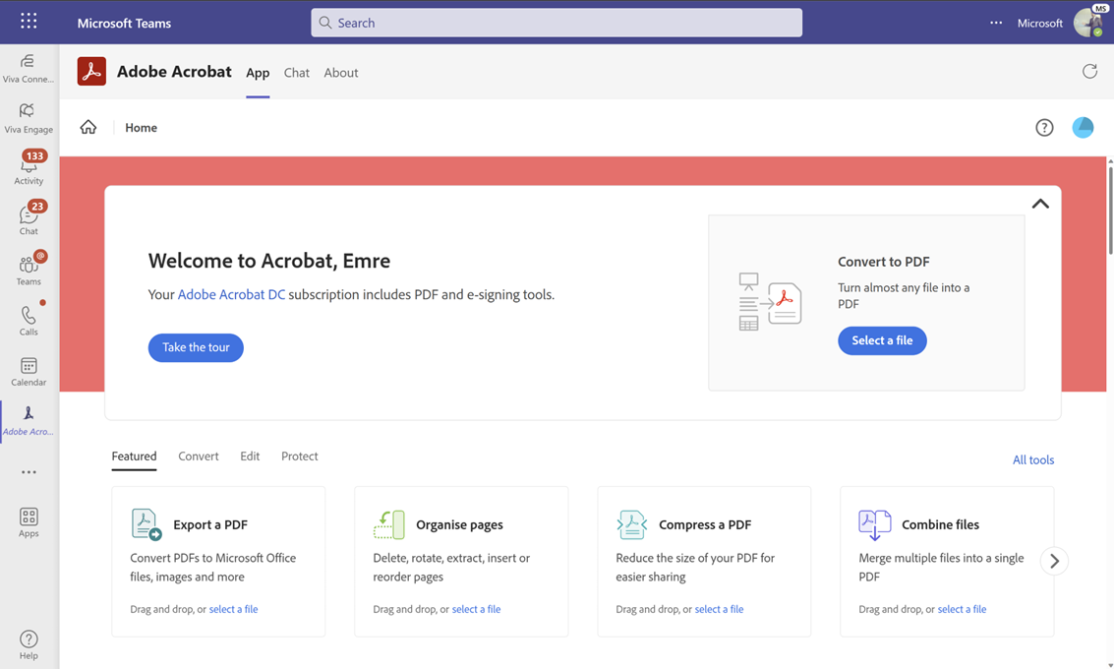Screen dimensions: 1114x669
Task: Click the Convert to PDF illustration
Action: 770,301
